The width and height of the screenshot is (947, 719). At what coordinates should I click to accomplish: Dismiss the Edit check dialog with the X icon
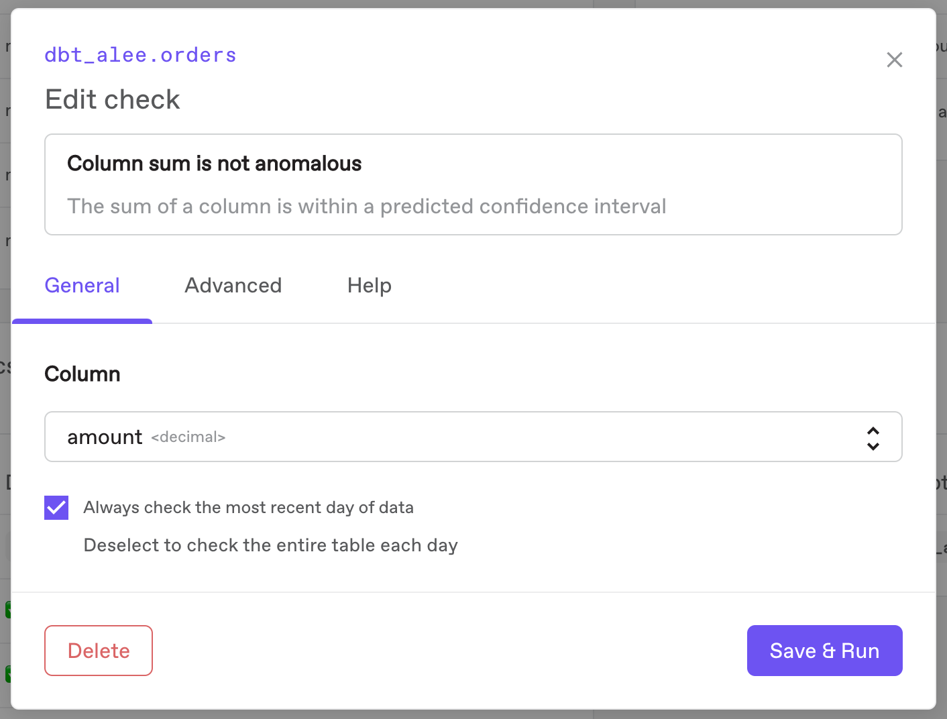[x=895, y=60]
